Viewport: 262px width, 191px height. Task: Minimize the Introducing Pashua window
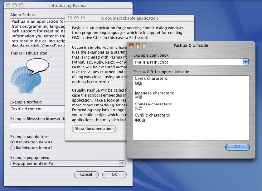coord(15,5)
